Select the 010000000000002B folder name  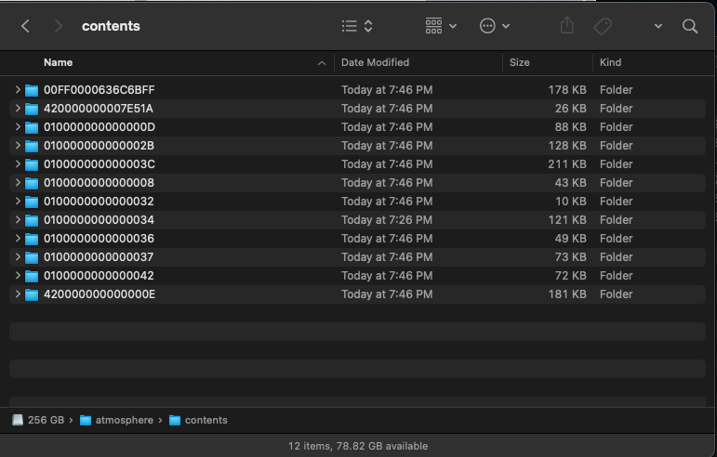point(99,146)
